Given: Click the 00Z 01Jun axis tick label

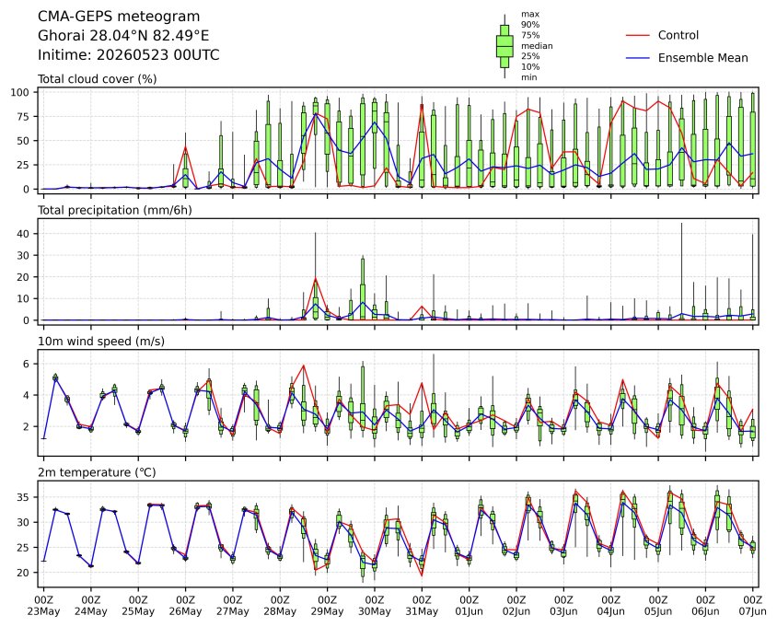Looking at the screenshot, I should pyautogui.click(x=469, y=605).
